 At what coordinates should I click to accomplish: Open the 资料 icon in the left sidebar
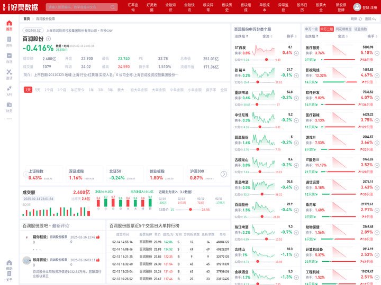click(9, 39)
